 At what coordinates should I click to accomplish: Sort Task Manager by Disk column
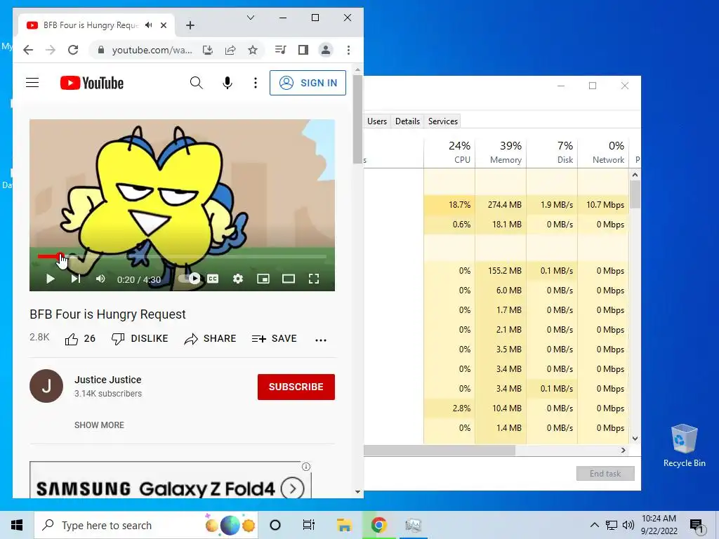pos(552,152)
